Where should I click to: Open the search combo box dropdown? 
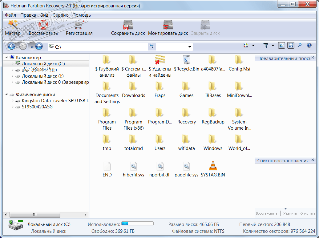click(x=190, y=47)
